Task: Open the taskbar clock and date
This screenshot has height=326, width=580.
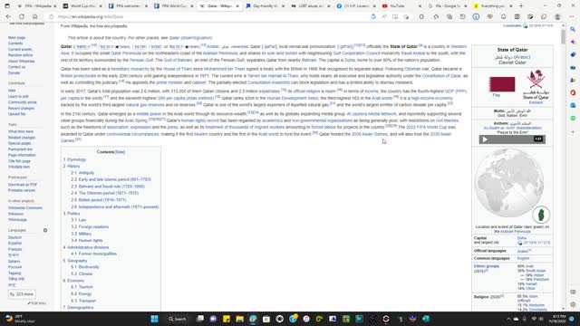Action: (558, 319)
